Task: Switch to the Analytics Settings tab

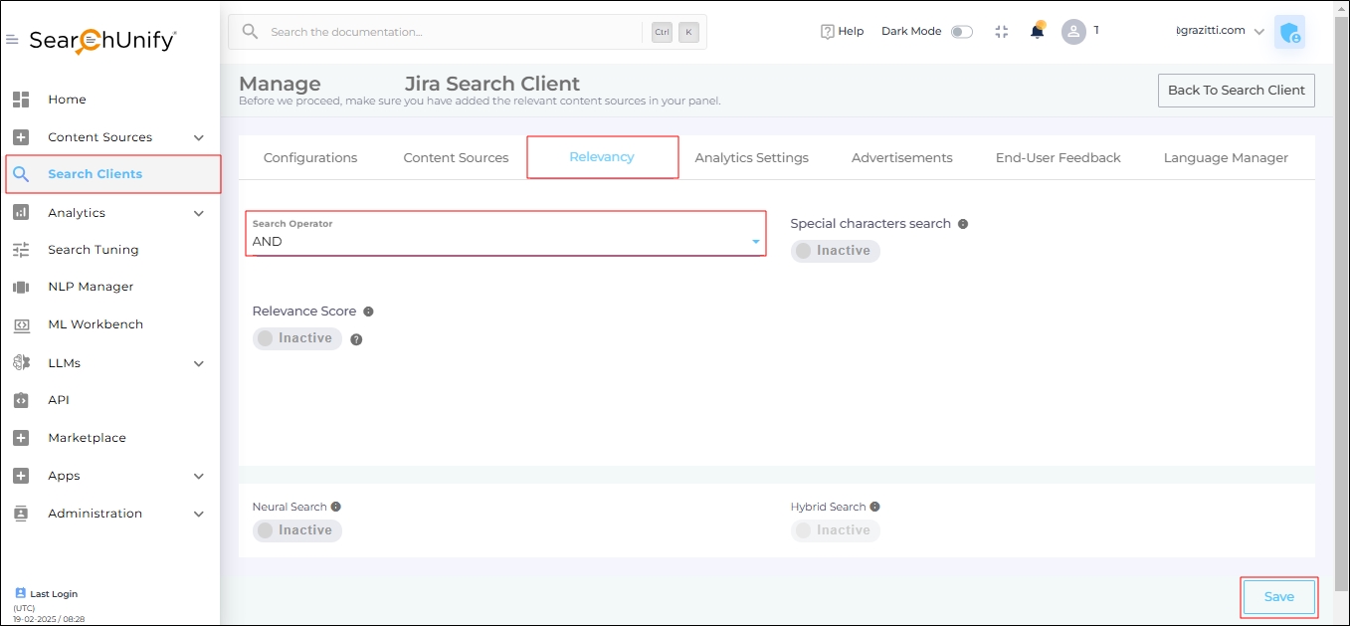Action: tap(751, 157)
